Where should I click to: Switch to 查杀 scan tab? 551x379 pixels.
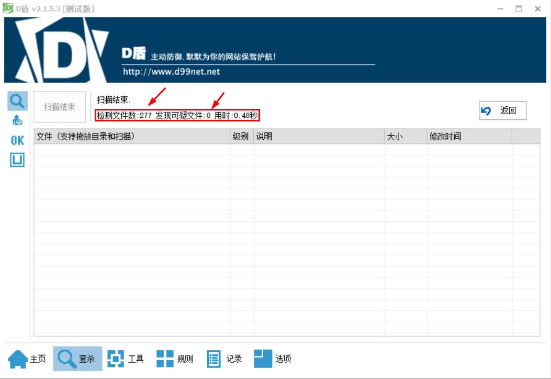pyautogui.click(x=77, y=359)
